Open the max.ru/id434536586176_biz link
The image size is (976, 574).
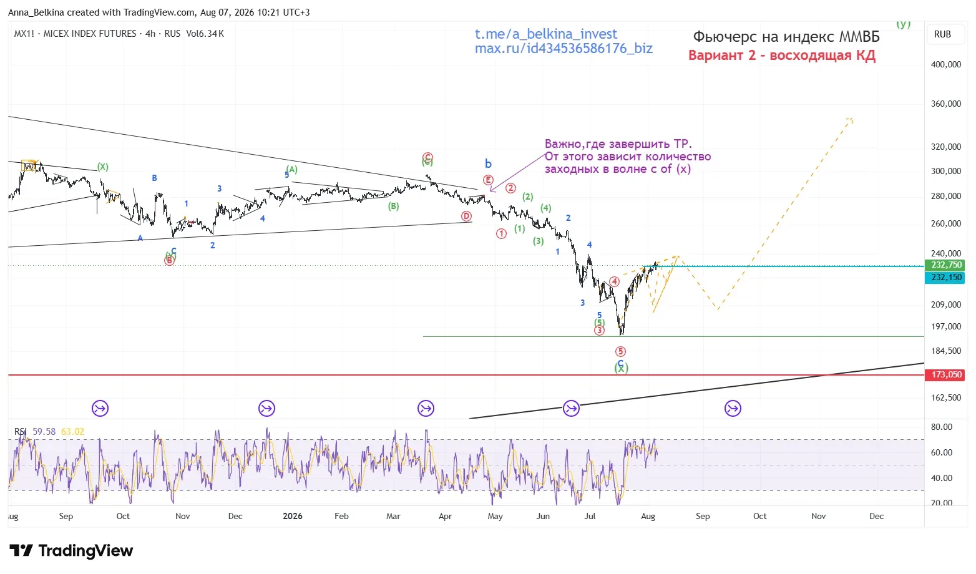point(564,49)
